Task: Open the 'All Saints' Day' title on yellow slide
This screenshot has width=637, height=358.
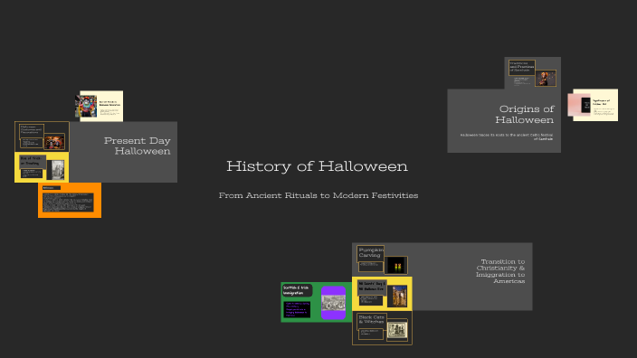Action: point(372,287)
